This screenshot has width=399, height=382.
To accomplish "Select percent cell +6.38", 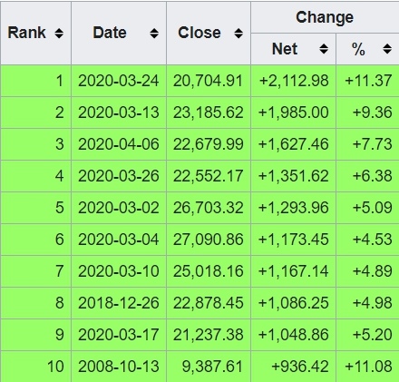I will click(x=367, y=176).
